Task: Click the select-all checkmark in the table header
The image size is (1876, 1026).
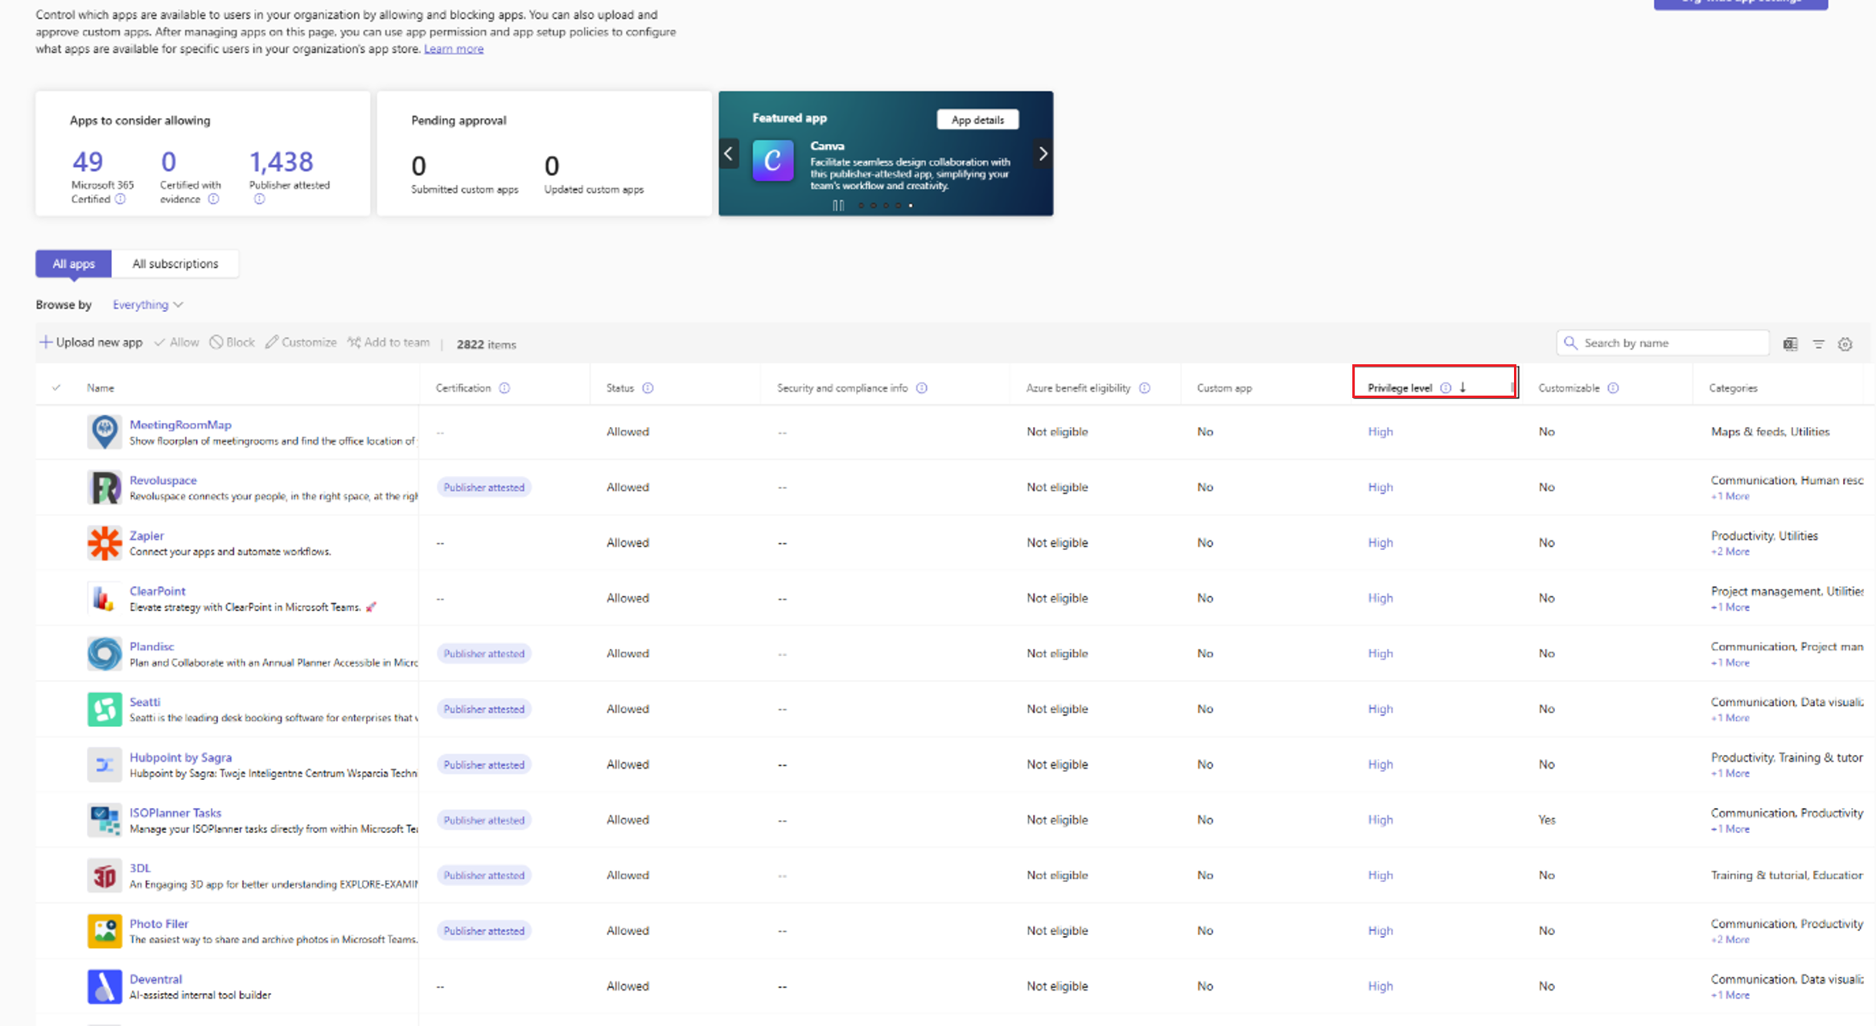Action: coord(56,387)
